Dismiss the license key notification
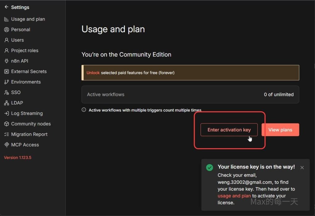Screen dimensions: 315x216 click(x=302, y=168)
